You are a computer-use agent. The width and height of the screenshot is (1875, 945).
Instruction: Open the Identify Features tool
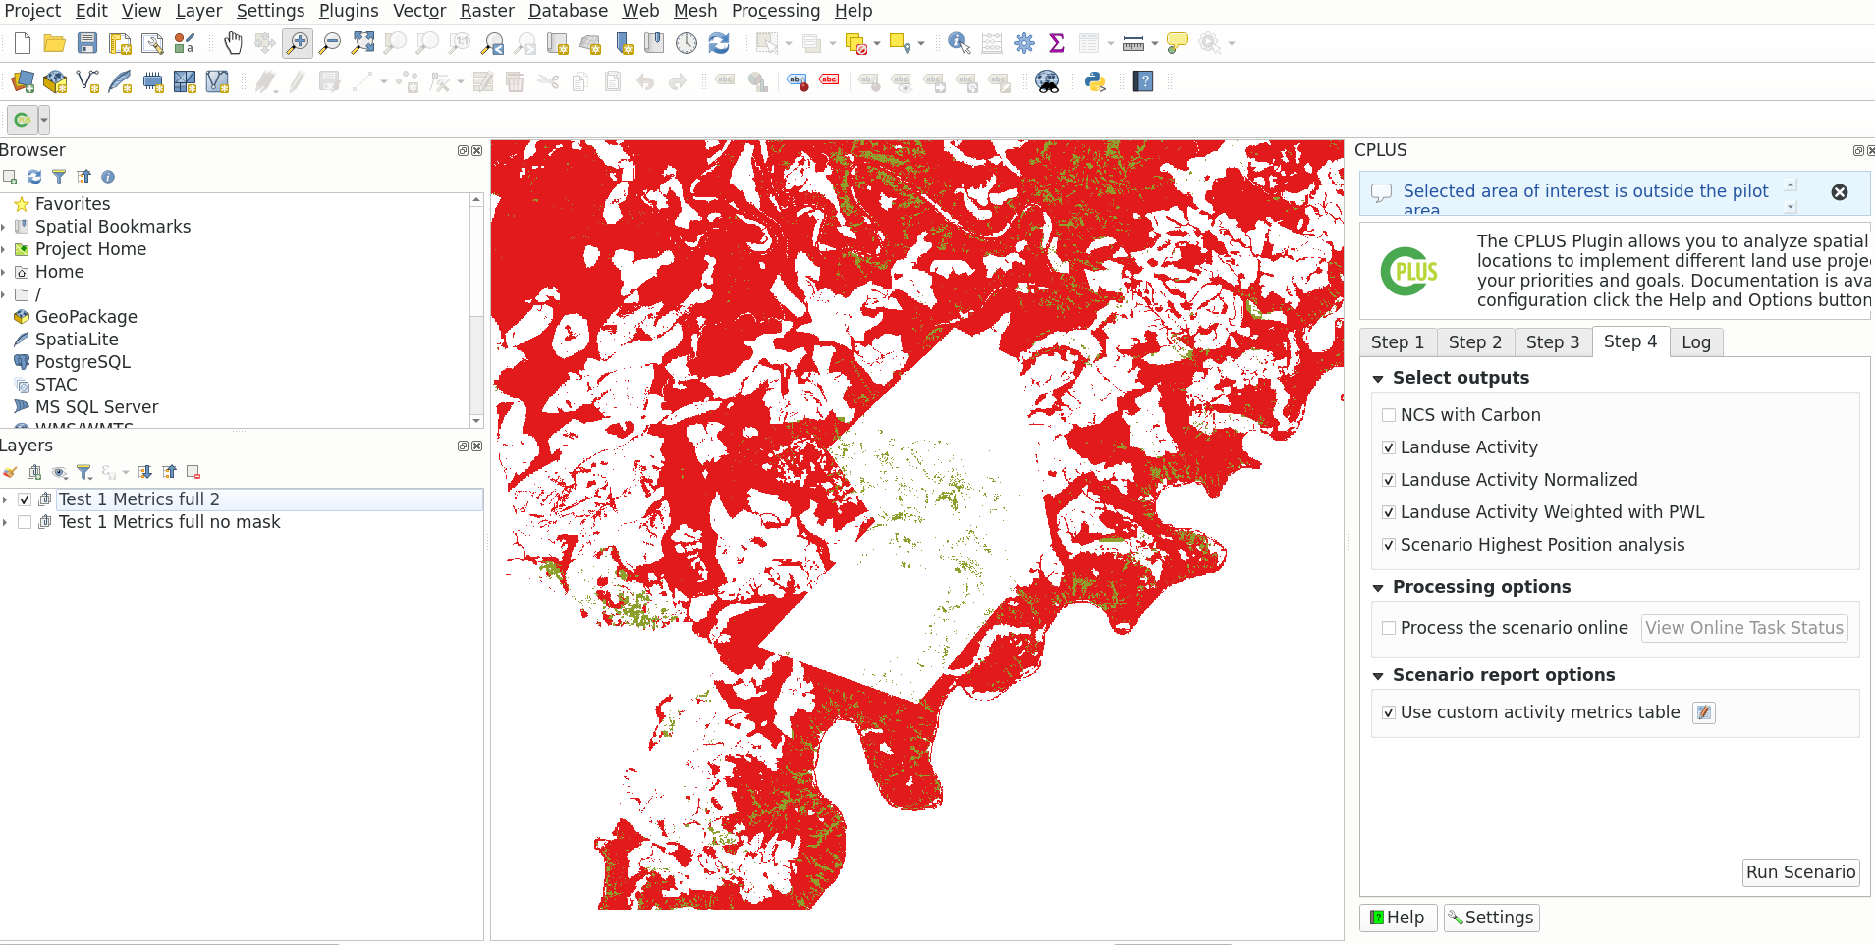point(959,43)
